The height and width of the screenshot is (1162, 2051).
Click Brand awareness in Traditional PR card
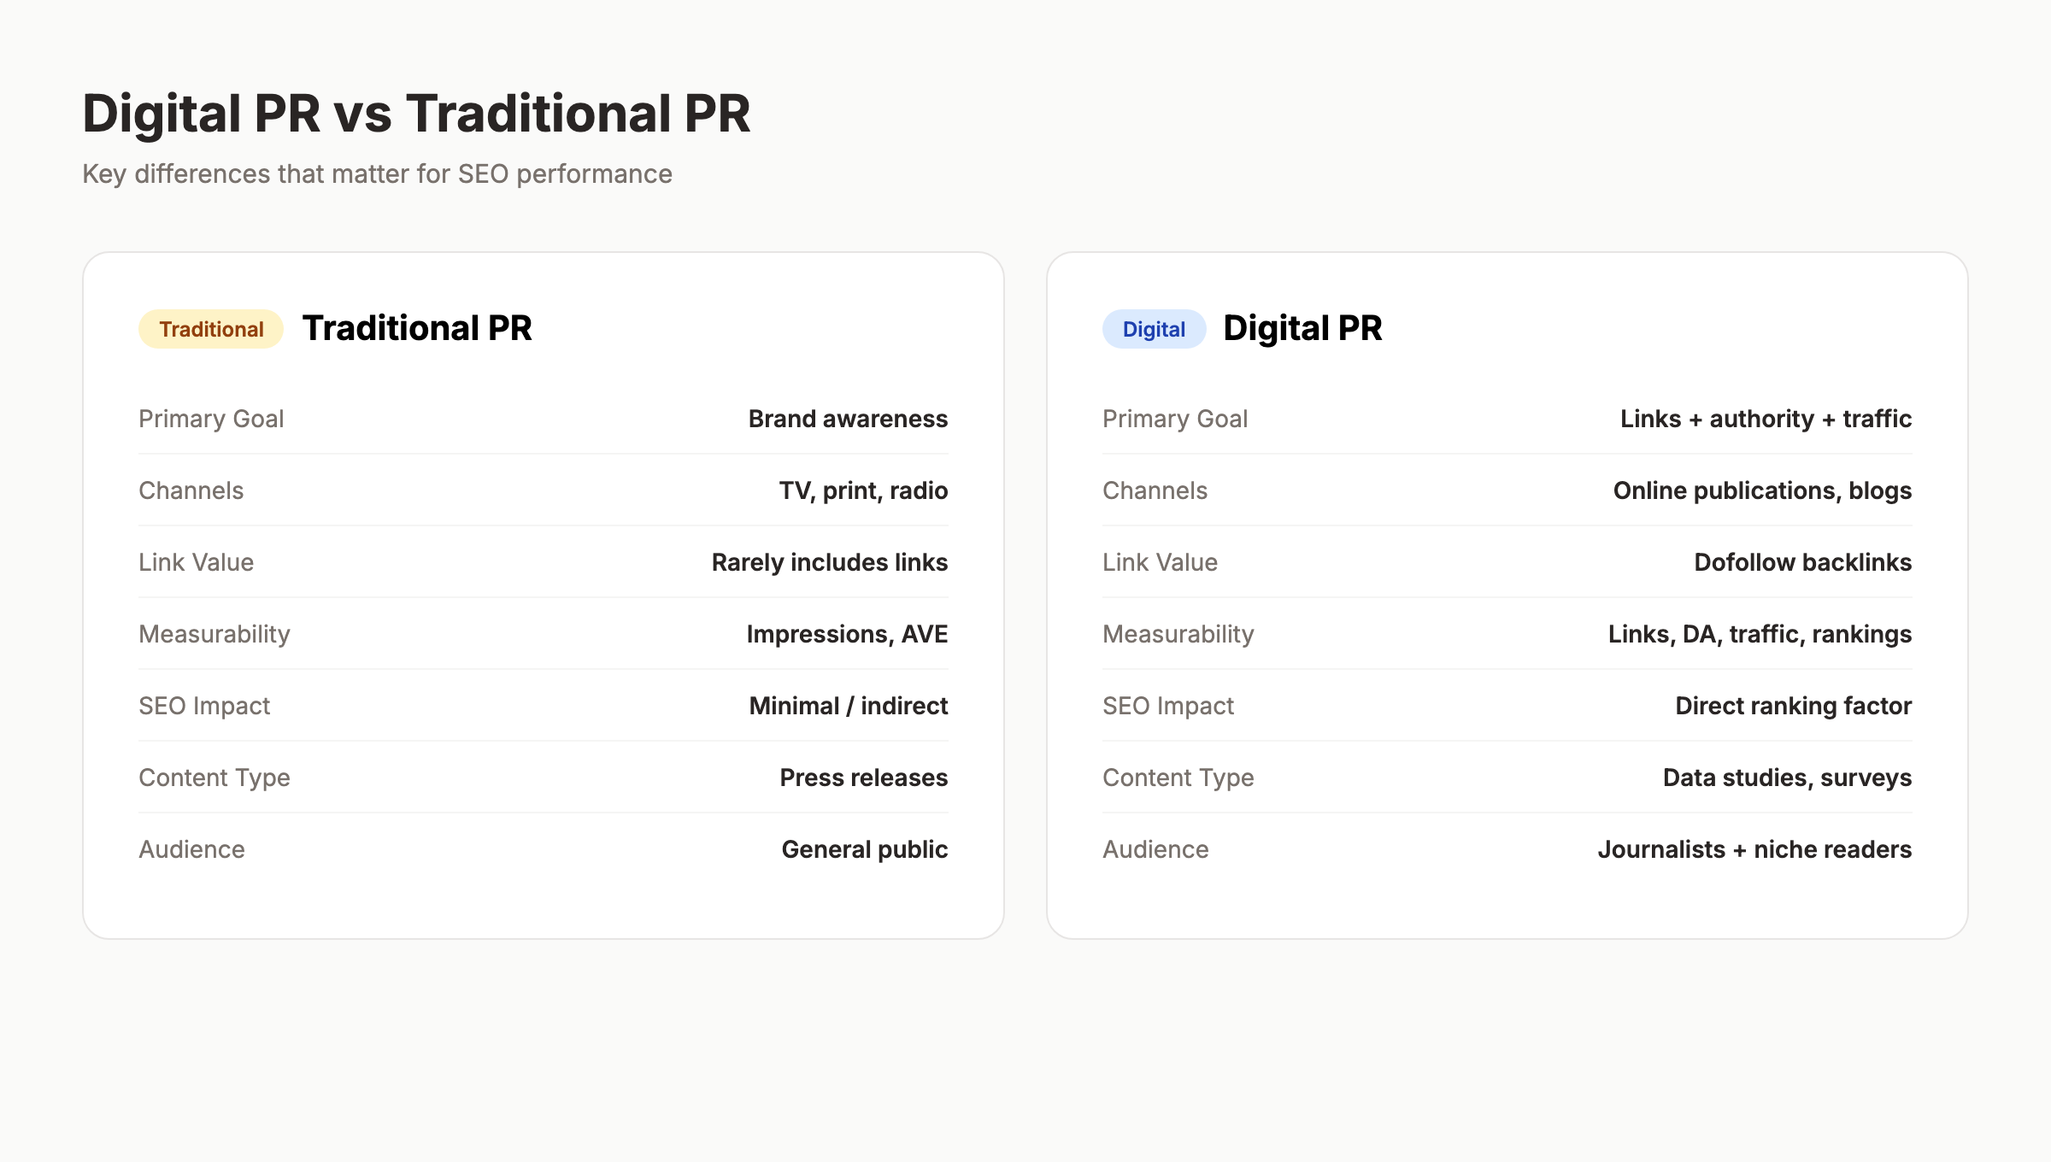coord(847,419)
